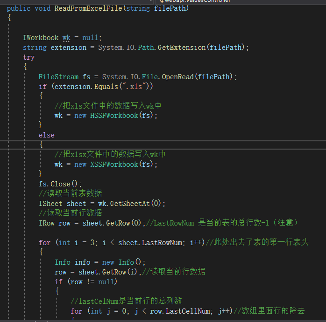Screen dimensions: 326x322
Task: Click the OpenRead method call
Action: click(178, 77)
